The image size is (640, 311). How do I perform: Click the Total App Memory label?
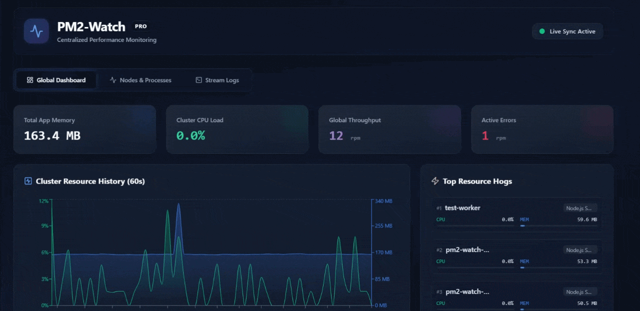click(49, 120)
